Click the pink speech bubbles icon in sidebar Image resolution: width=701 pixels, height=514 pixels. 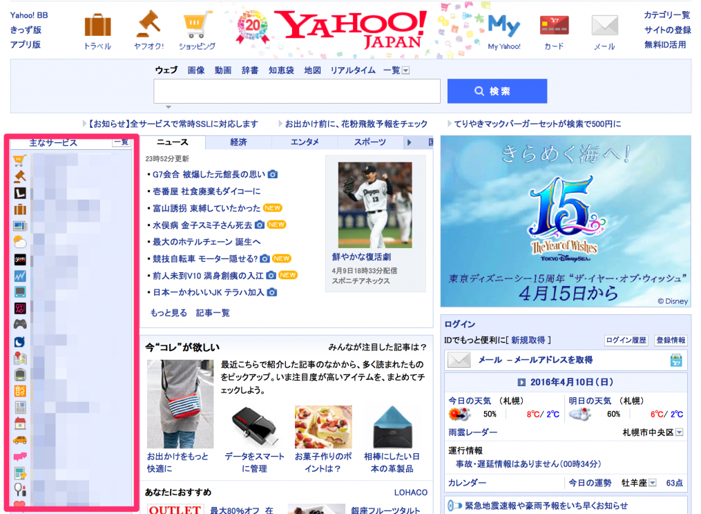coord(19,457)
